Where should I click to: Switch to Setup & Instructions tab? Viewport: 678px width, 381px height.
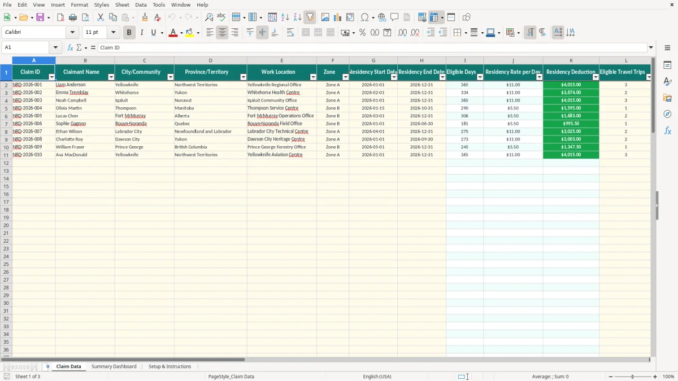169,366
